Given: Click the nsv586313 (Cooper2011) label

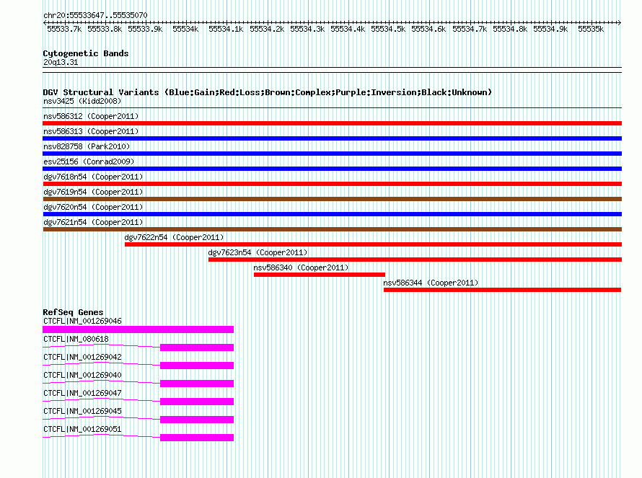Looking at the screenshot, I should (x=91, y=131).
